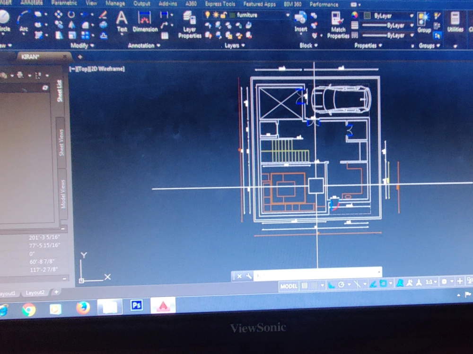Select the Mirror tool
The height and width of the screenshot is (354, 473).
coord(71,25)
